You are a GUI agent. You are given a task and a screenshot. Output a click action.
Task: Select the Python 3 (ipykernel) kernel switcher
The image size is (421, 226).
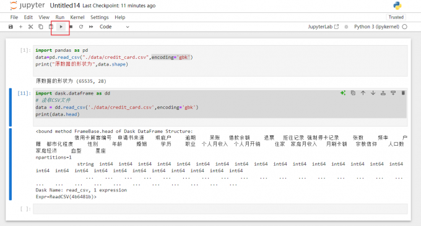[376, 27]
